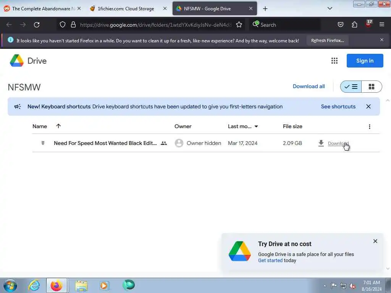Image resolution: width=391 pixels, height=293 pixels.
Task: Open Need For Speed Most Wanted Black Edition file
Action: click(x=105, y=143)
